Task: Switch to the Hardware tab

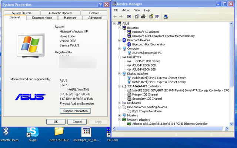Action: (x=70, y=18)
